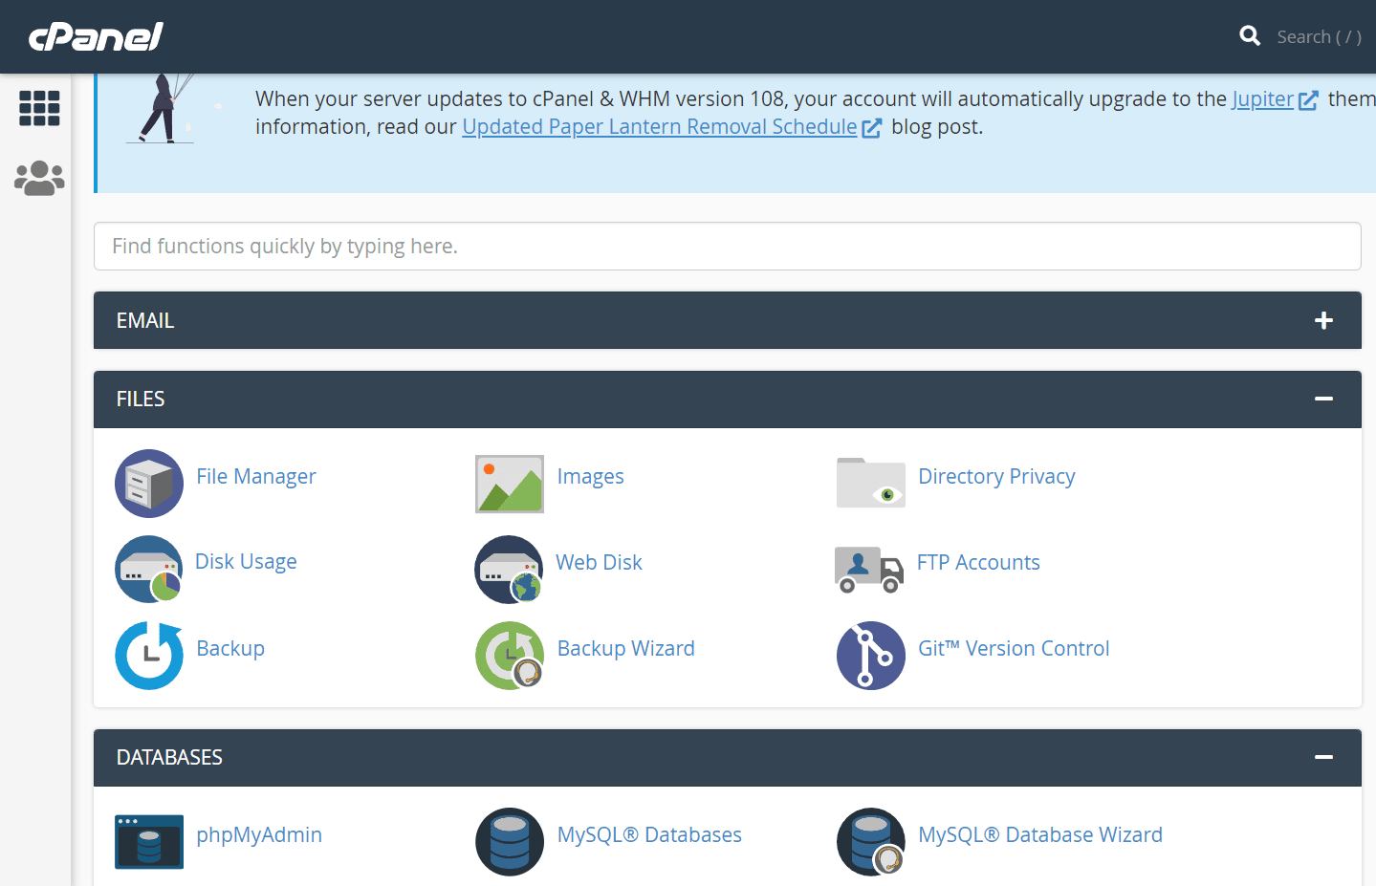Open the Backup clock icon
The image size is (1376, 886).
click(149, 656)
